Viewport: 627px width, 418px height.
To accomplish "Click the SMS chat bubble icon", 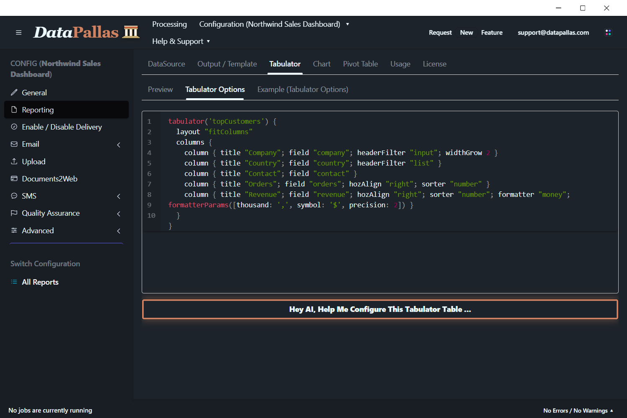I will pyautogui.click(x=14, y=196).
